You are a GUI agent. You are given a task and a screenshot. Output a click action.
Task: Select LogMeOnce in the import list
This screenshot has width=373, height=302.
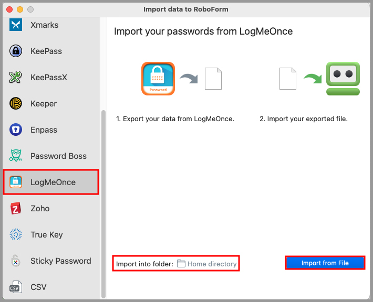coord(53,182)
